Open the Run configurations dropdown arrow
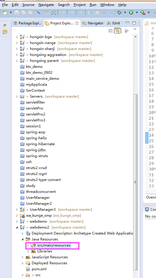This screenshot has width=156, height=278. pyautogui.click(x=136, y=13)
